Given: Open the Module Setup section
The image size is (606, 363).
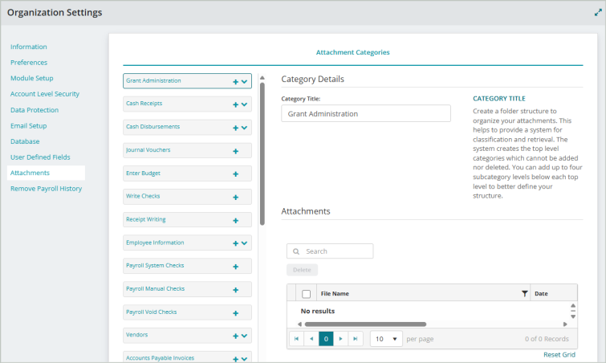Looking at the screenshot, I should coord(31,78).
